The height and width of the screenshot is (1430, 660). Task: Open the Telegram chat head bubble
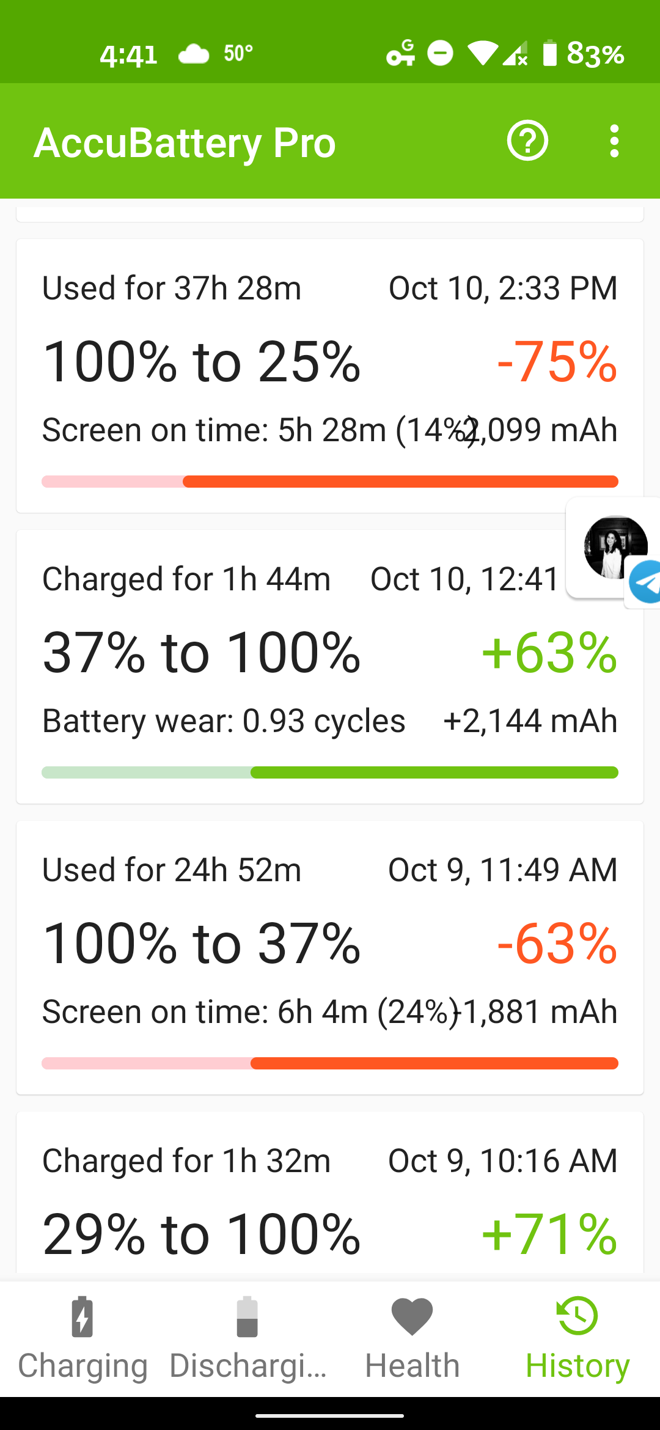(614, 548)
